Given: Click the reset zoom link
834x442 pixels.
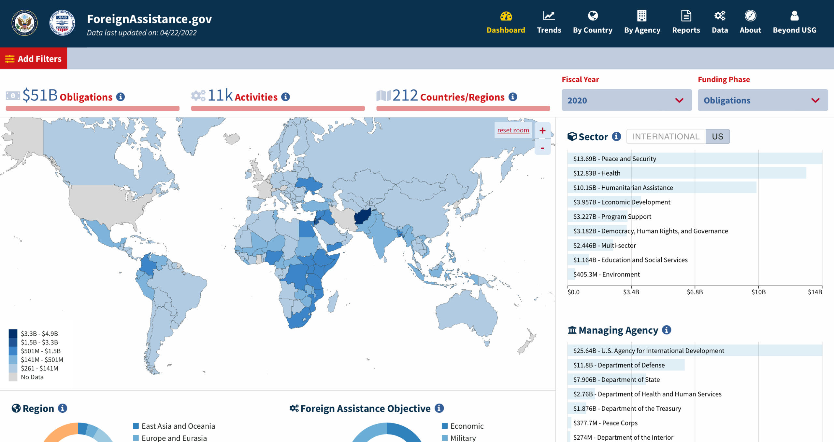Looking at the screenshot, I should pyautogui.click(x=513, y=130).
